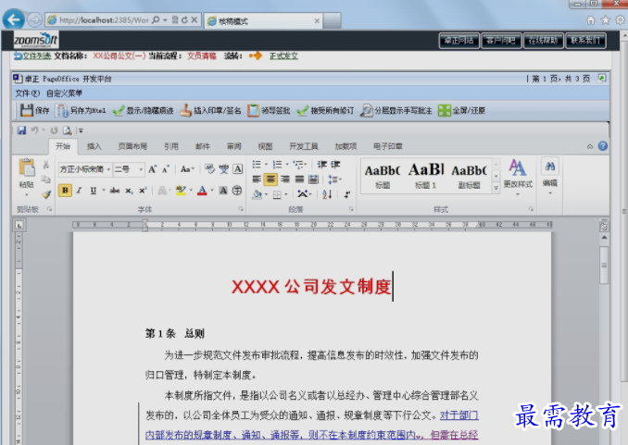
Task: Toggle strikethrough abc formatting
Action: coord(115,191)
